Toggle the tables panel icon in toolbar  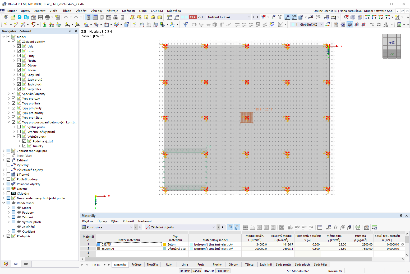[x=95, y=17]
